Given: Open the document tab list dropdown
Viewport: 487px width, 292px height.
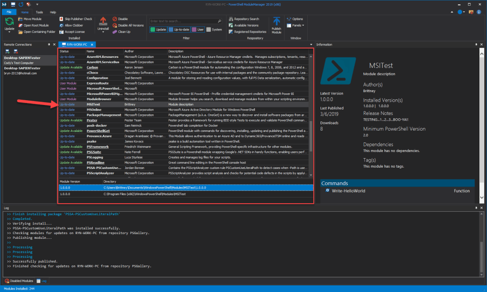Looking at the screenshot, I should 311,45.
